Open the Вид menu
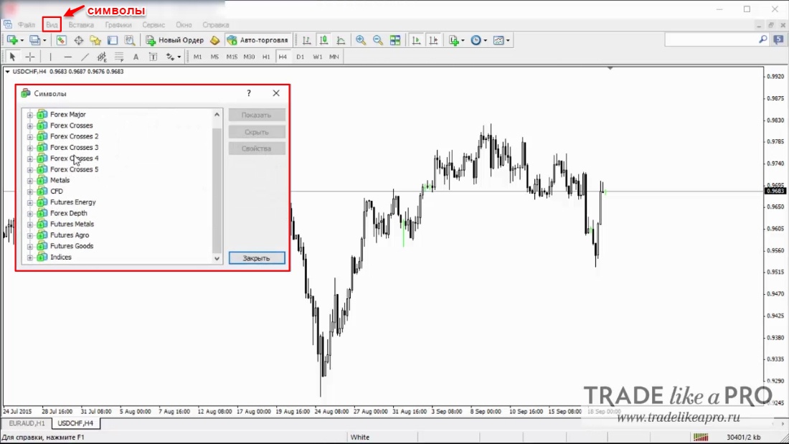This screenshot has width=789, height=444. click(x=52, y=24)
